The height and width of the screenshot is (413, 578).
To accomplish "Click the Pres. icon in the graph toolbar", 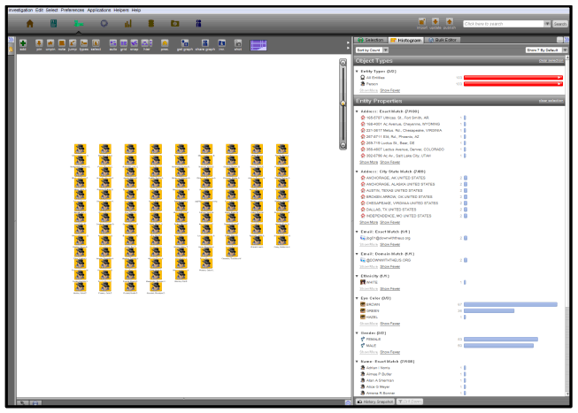I will pos(165,43).
